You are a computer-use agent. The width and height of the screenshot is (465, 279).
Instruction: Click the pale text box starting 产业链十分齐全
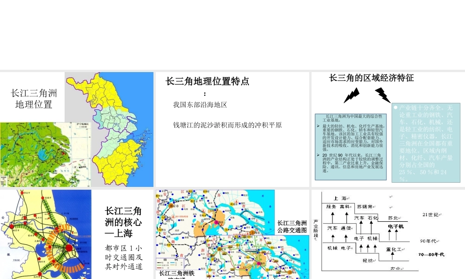(426, 143)
